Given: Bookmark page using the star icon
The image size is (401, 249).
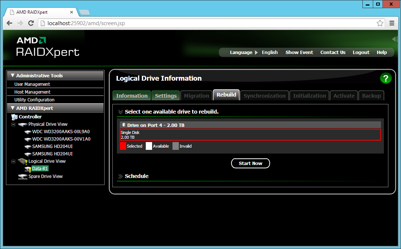Looking at the screenshot, I should pyautogui.click(x=380, y=23).
